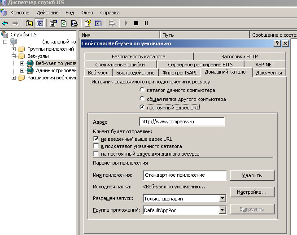Check на постоянный адрес для данного ресурса
297x235 pixels.
96,153
